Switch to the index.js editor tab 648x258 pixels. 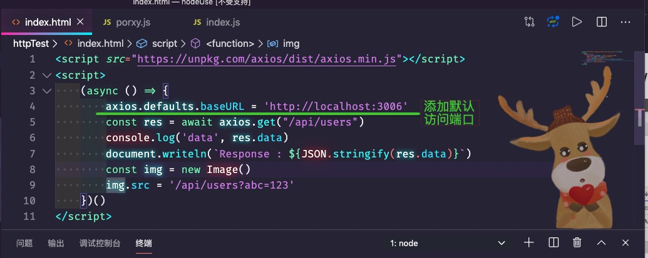[217, 22]
